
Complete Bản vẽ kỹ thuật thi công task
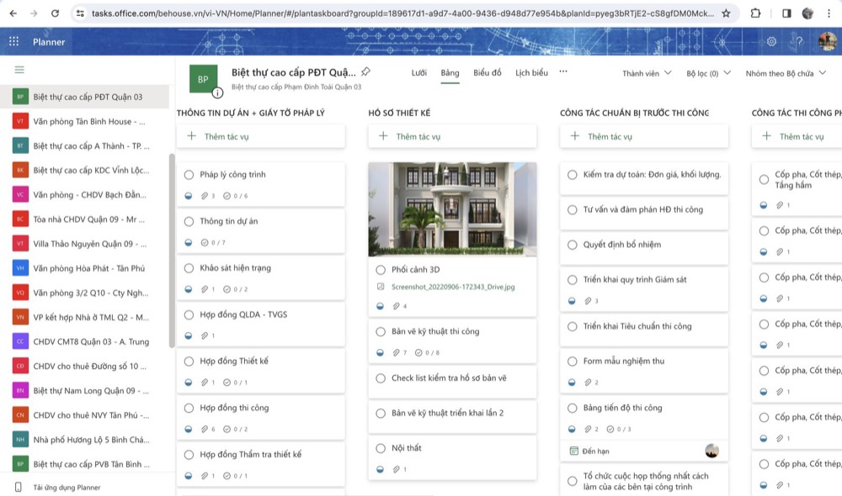tap(381, 331)
